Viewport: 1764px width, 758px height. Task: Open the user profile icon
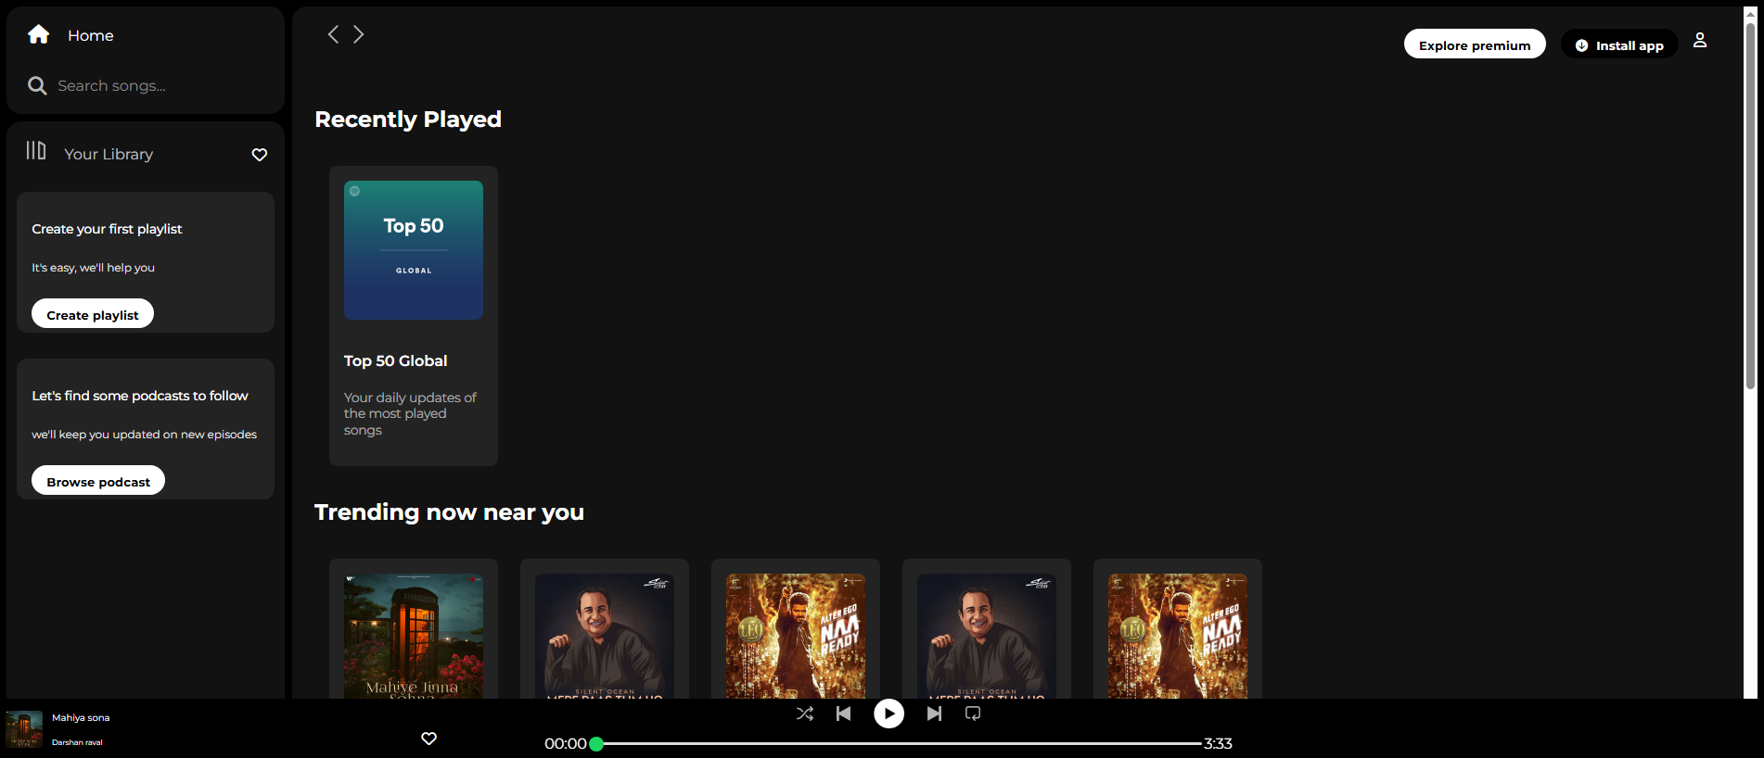(1700, 40)
